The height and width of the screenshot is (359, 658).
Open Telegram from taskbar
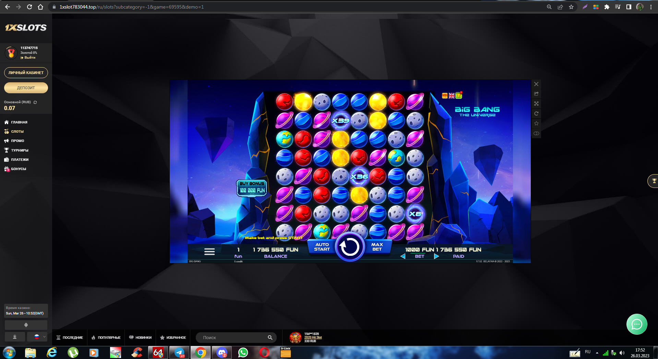tap(179, 352)
